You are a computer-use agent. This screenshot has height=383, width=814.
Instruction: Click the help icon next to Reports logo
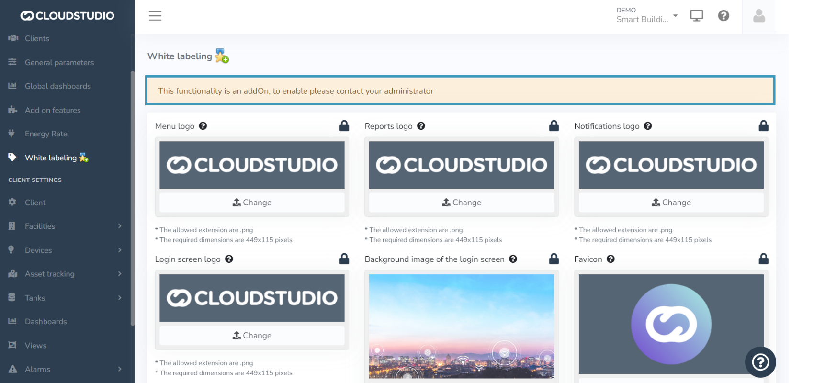[x=421, y=126]
